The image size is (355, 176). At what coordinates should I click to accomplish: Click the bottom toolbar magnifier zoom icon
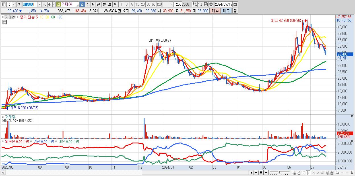337,173
